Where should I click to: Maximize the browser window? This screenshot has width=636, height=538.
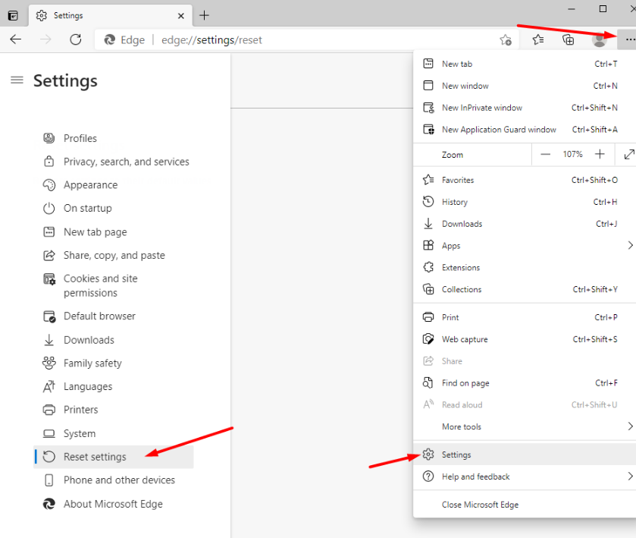point(603,8)
